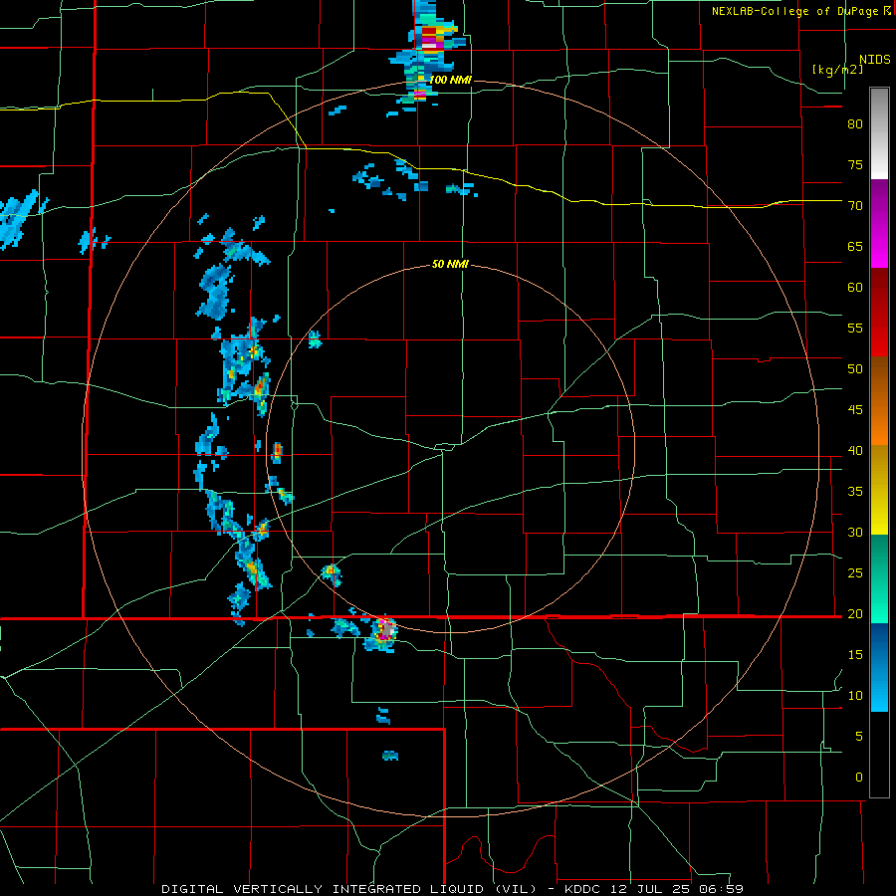The height and width of the screenshot is (896, 896).
Task: Click the 35 value on the color scale
Action: click(855, 492)
